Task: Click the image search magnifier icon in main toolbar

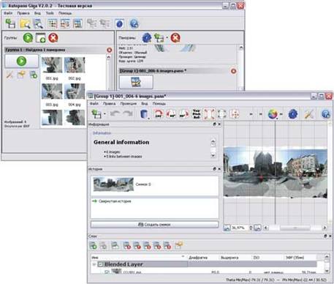Action: point(38,23)
